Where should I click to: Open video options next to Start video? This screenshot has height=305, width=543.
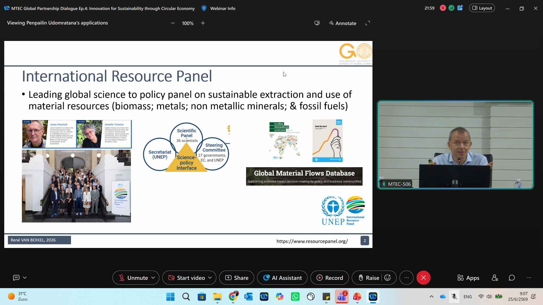[210, 278]
